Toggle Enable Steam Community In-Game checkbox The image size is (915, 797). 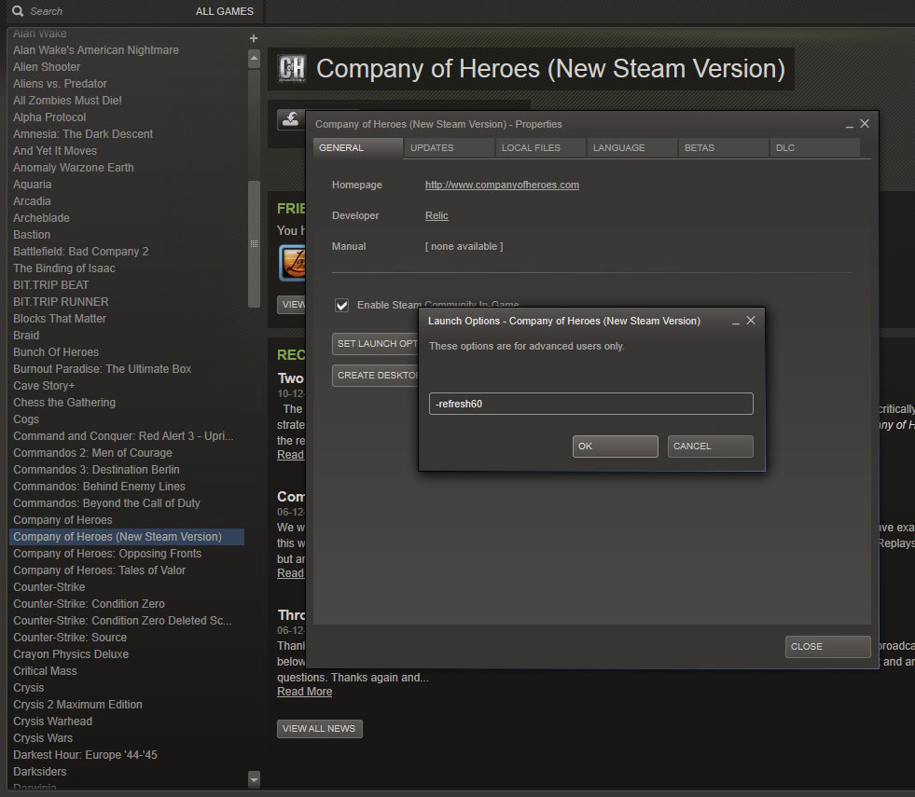(341, 306)
